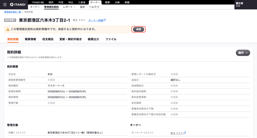
Task: Open the 更新・解約手続き tab
Action: pos(71,39)
